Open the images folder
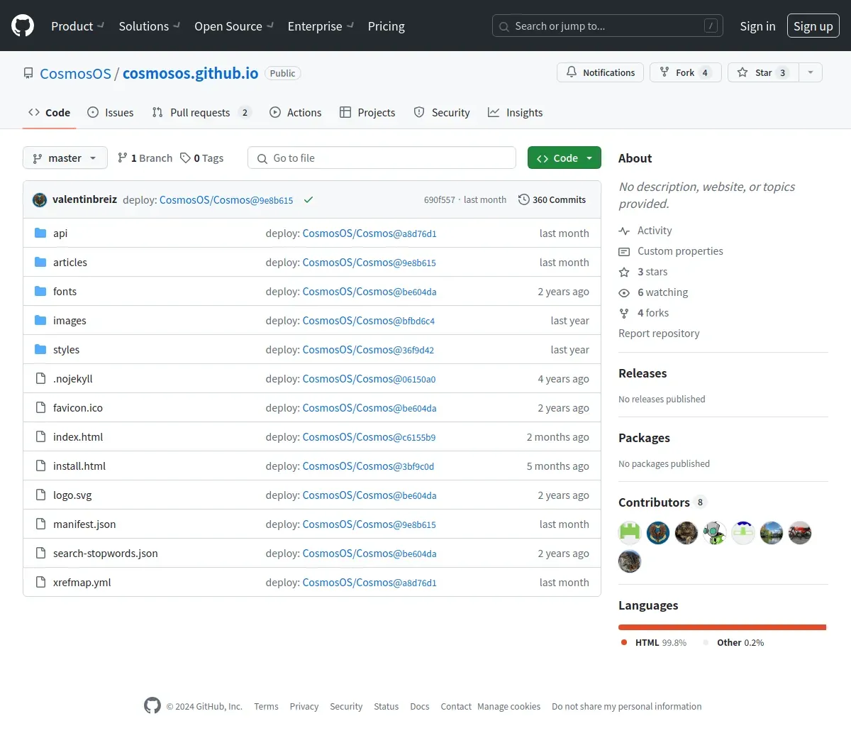Image resolution: width=851 pixels, height=743 pixels. pos(69,320)
